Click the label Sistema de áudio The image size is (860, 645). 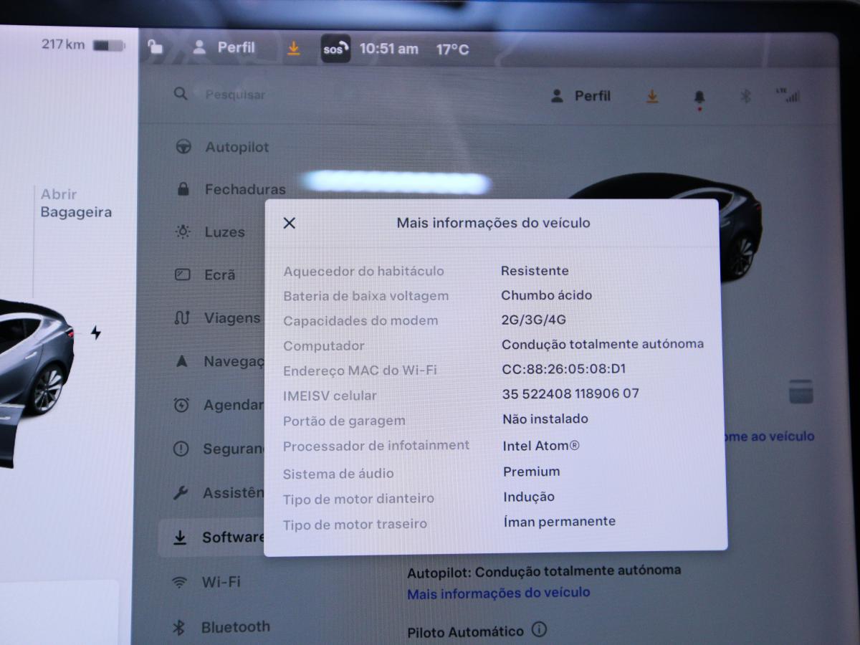tap(338, 474)
